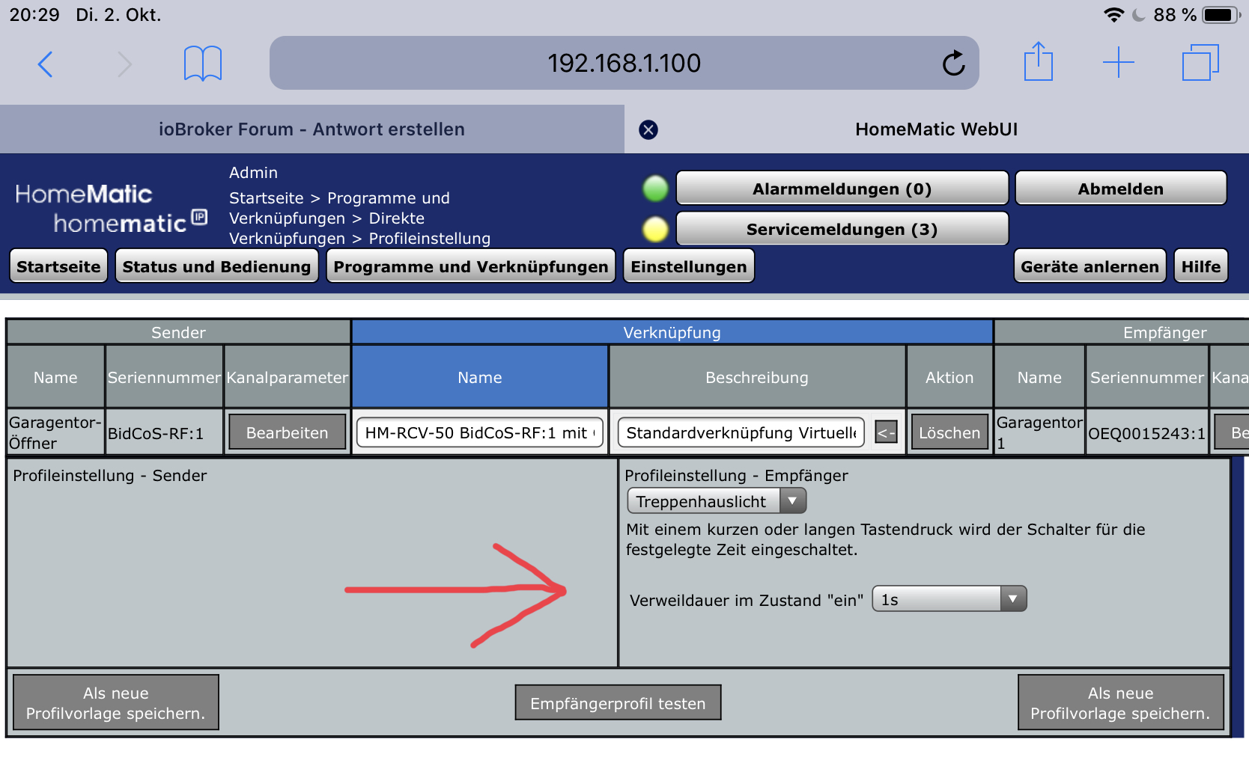This screenshot has height=766, width=1249.
Task: Click the Verknüpfung header cell
Action: 672,333
